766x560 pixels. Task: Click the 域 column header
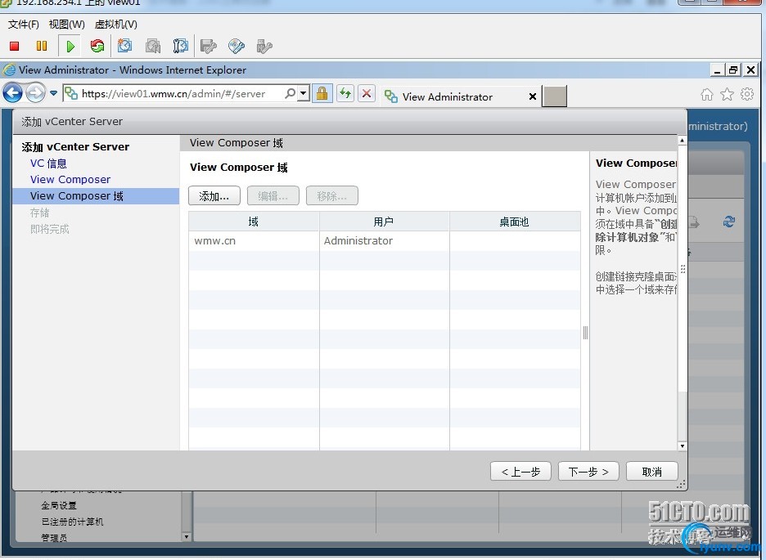[254, 222]
